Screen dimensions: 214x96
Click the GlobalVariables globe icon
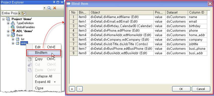pos(13,27)
